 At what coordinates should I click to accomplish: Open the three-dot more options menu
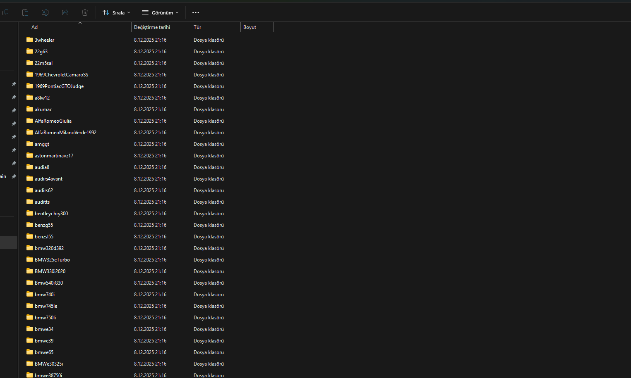[x=196, y=13]
